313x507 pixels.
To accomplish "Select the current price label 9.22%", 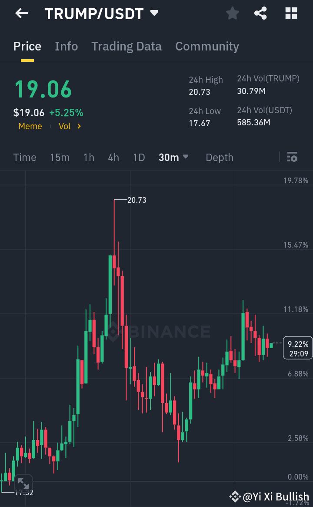I will pyautogui.click(x=297, y=348).
